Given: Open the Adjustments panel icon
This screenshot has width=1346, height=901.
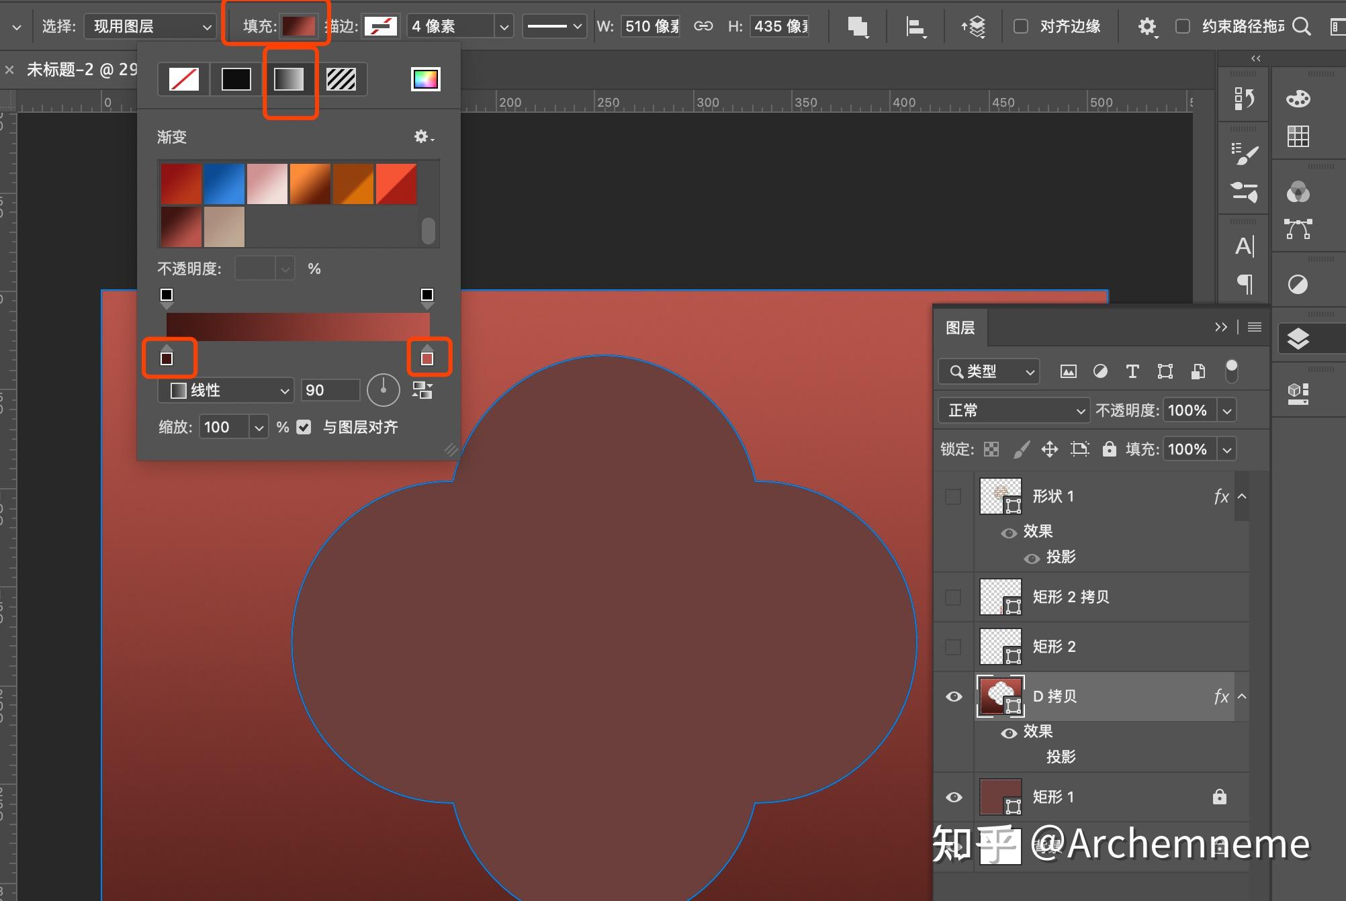Looking at the screenshot, I should [1298, 285].
